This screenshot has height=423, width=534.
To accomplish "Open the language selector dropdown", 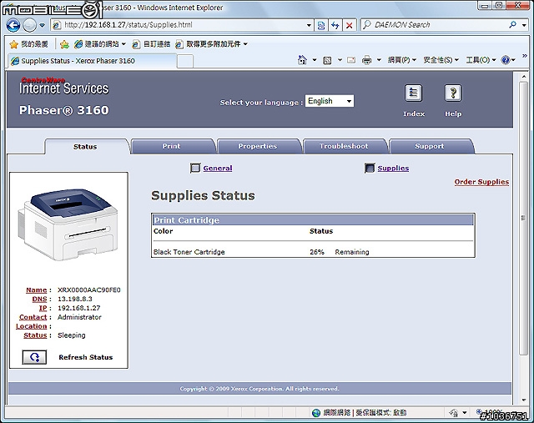I will tap(330, 101).
